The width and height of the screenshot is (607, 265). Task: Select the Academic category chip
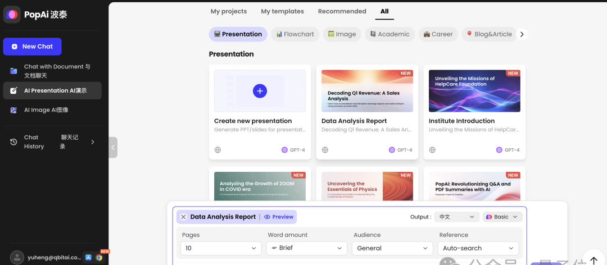[x=389, y=34]
